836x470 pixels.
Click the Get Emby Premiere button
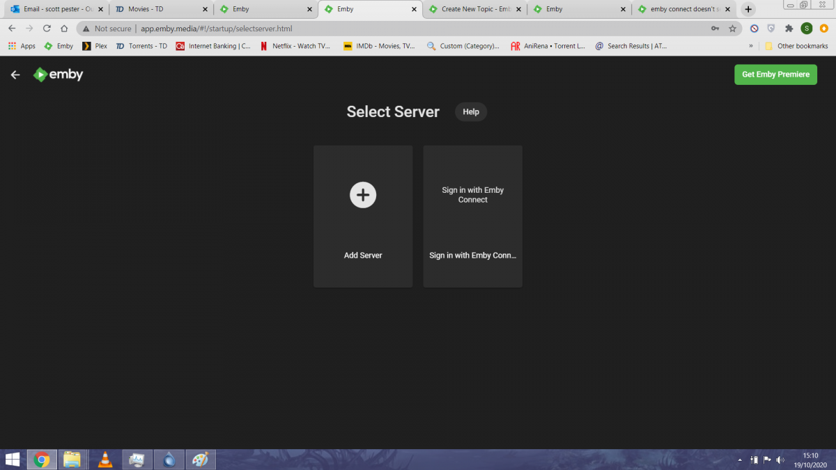[775, 75]
